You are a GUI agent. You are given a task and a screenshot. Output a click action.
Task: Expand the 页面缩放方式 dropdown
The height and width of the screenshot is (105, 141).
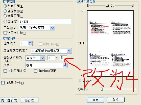(69, 51)
